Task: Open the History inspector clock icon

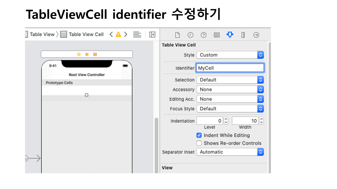Action: coord(190,35)
